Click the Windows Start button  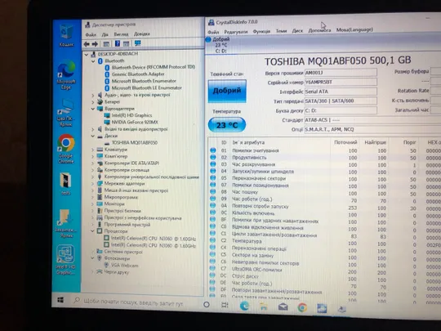[x=60, y=300]
